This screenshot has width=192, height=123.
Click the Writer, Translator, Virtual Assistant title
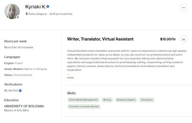100,39
